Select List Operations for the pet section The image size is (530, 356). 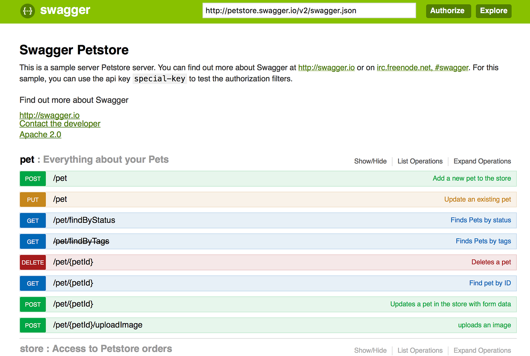pos(420,161)
